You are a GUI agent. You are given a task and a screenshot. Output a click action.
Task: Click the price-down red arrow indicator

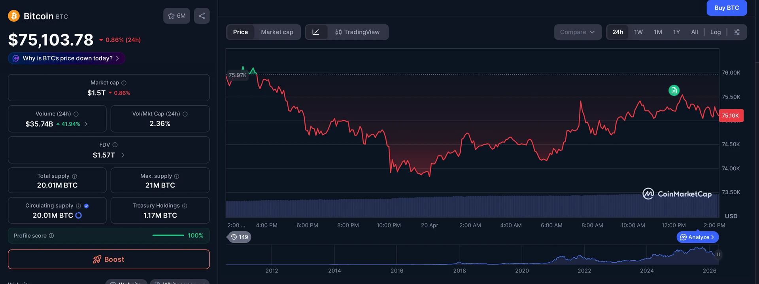pos(101,40)
